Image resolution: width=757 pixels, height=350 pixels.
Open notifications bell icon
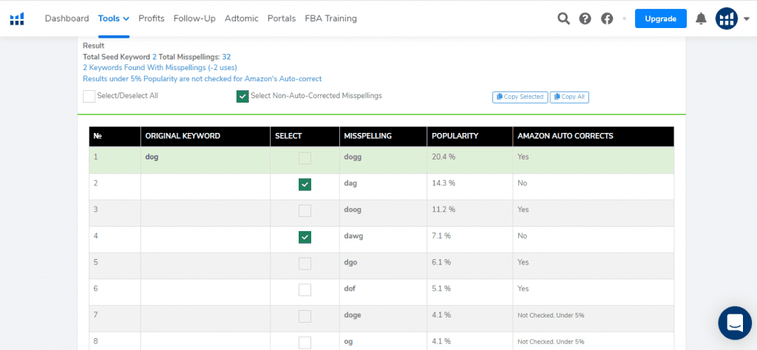(x=701, y=18)
